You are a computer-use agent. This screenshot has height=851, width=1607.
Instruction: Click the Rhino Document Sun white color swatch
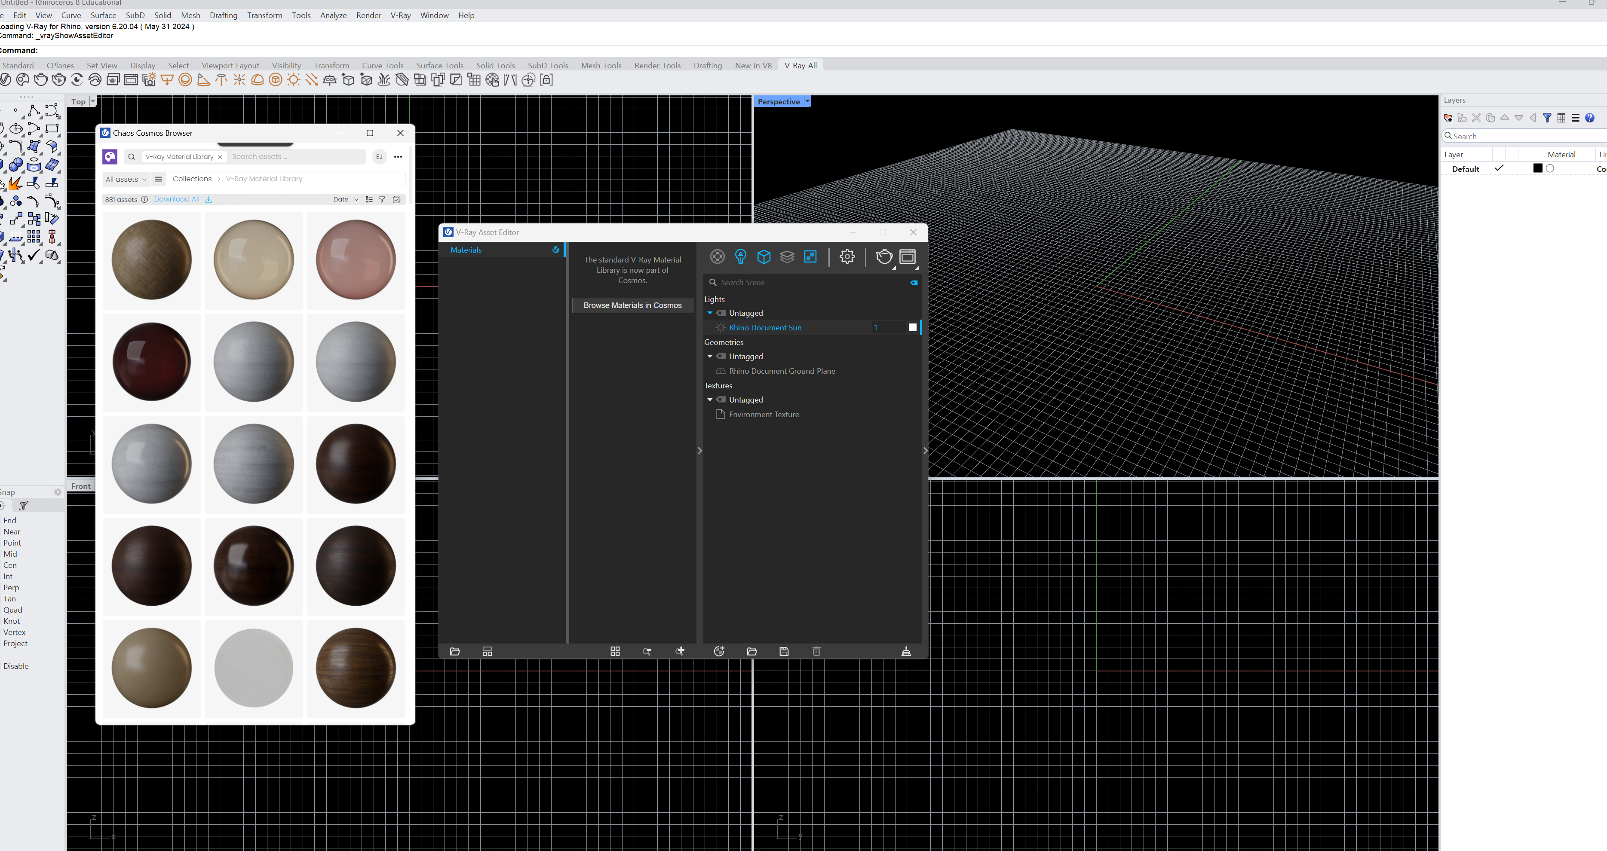913,327
